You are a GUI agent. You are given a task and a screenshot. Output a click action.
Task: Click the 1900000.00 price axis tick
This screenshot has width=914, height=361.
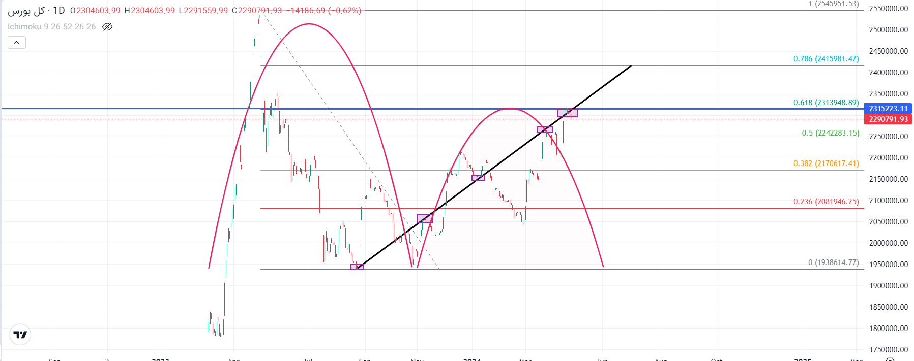[x=889, y=286]
